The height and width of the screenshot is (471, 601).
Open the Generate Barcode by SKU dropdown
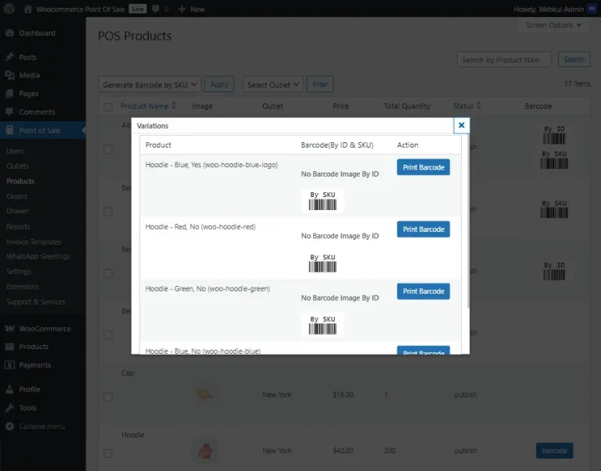click(x=150, y=84)
